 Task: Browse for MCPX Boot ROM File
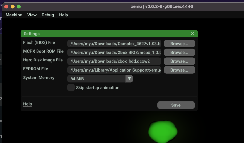(x=179, y=53)
